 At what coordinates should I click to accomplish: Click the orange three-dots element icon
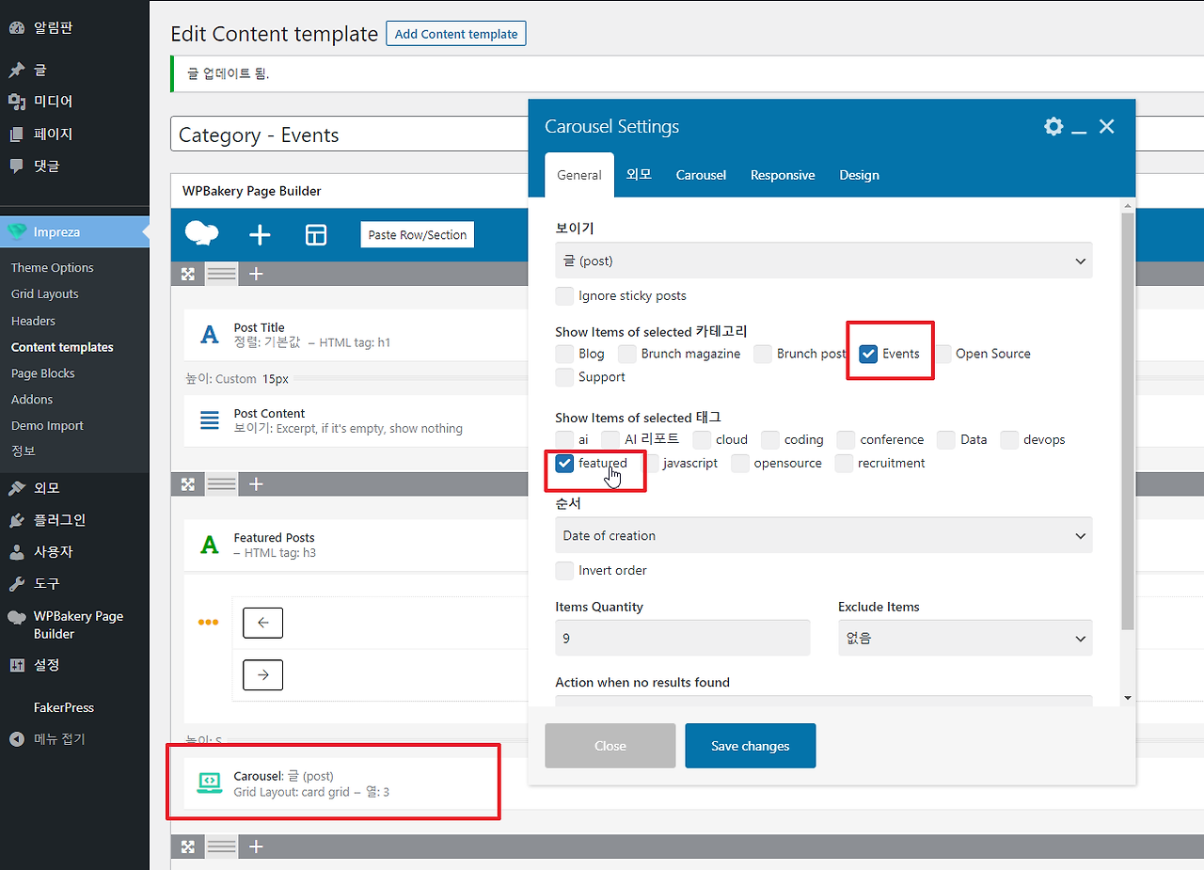pyautogui.click(x=208, y=623)
